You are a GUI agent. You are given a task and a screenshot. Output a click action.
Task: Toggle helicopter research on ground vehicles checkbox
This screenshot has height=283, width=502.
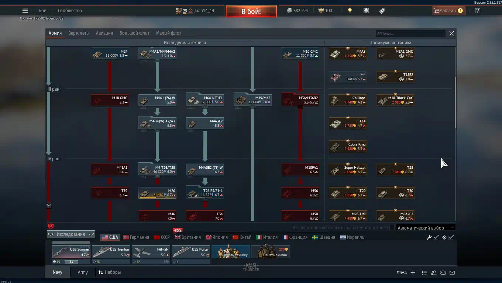[x=392, y=228]
